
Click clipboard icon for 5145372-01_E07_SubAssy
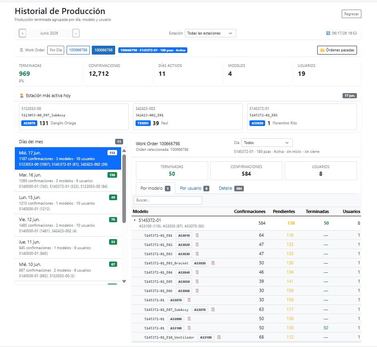[x=213, y=309]
